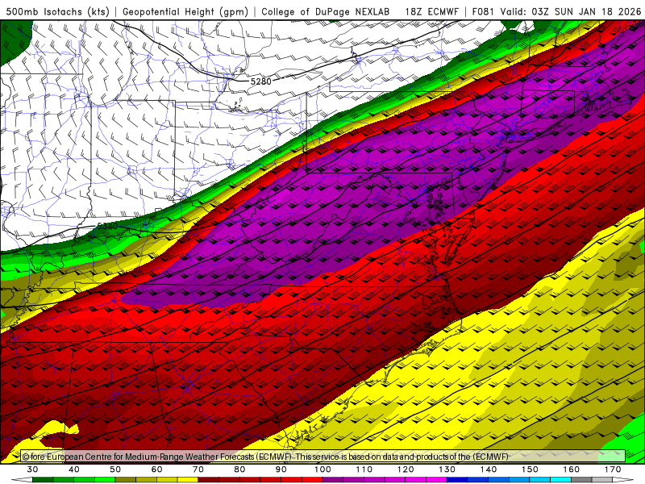Click the 160 value on the color scale
645x484 pixels.
[572, 469]
